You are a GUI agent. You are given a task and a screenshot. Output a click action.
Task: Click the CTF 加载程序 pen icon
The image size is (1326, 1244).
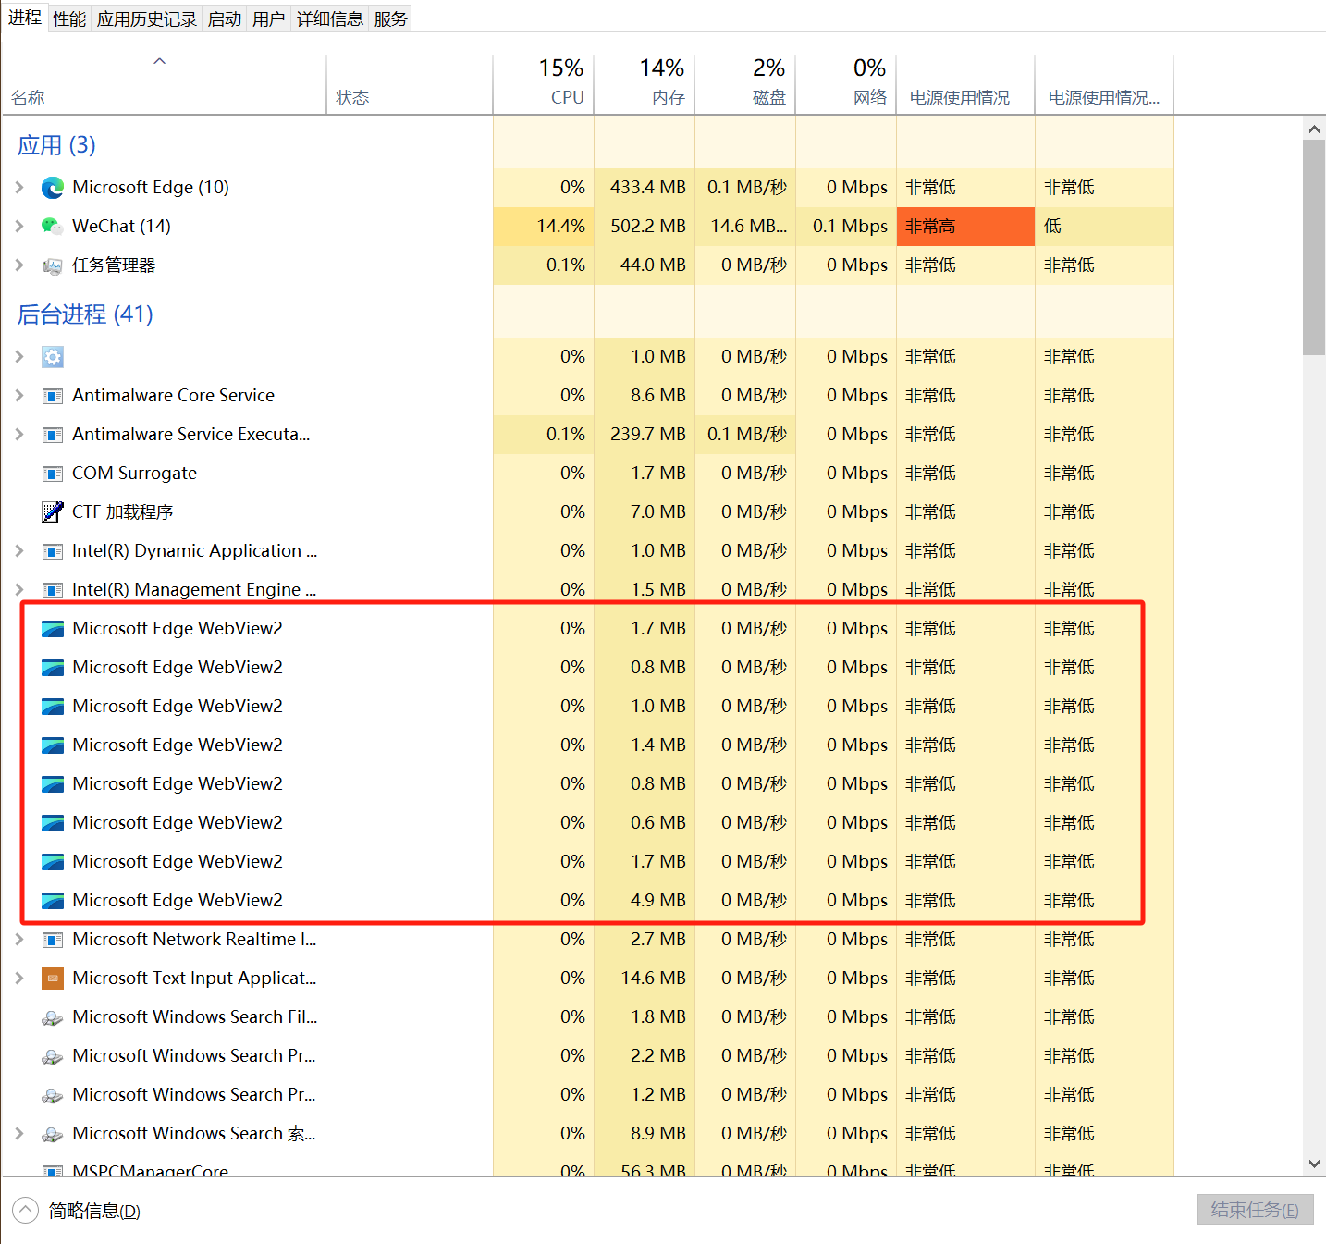53,512
